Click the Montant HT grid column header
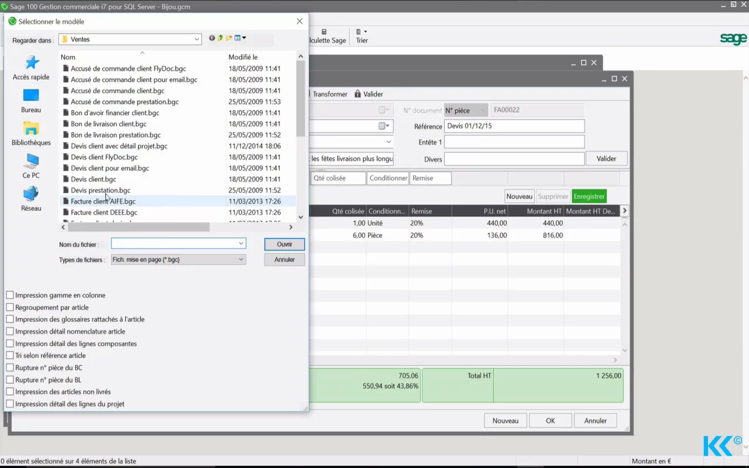 [535, 211]
